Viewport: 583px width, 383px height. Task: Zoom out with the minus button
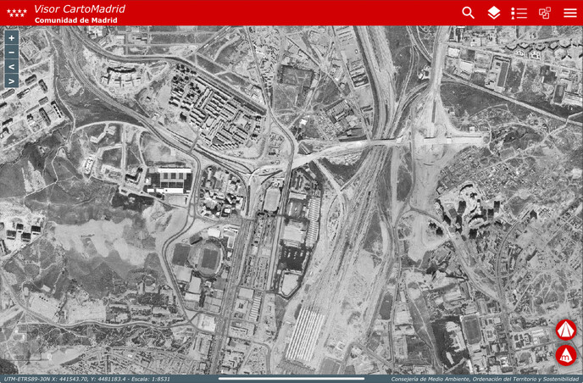[x=11, y=53]
